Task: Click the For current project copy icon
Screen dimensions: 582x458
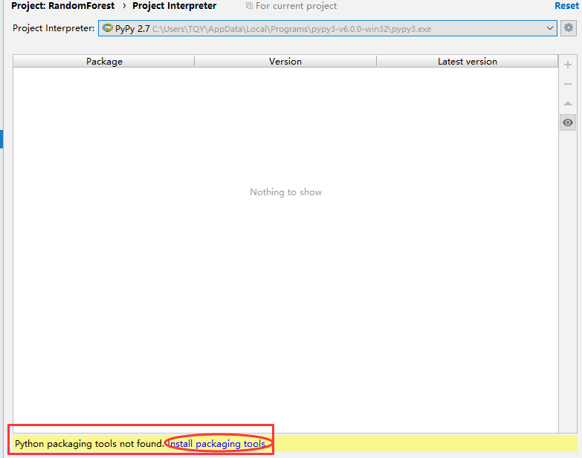Action: coord(250,6)
